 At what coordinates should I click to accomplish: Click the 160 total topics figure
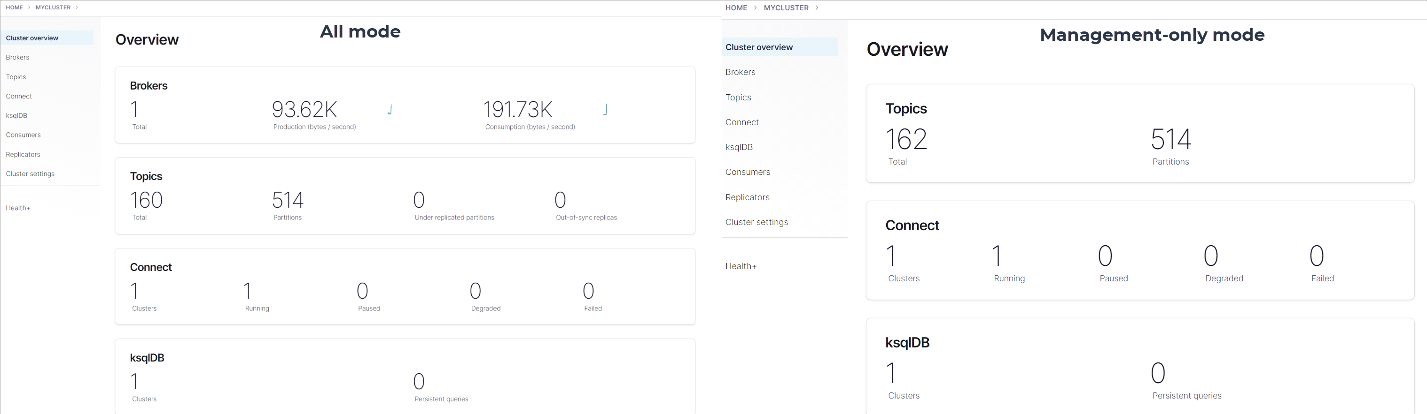tap(146, 200)
